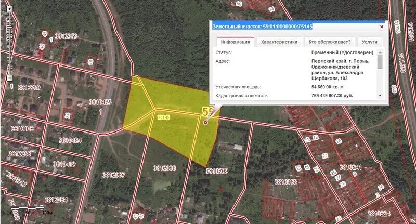Select cadastral cost 769 439 607.30 руб.
This screenshot has height=224, width=416.
click(x=332, y=96)
